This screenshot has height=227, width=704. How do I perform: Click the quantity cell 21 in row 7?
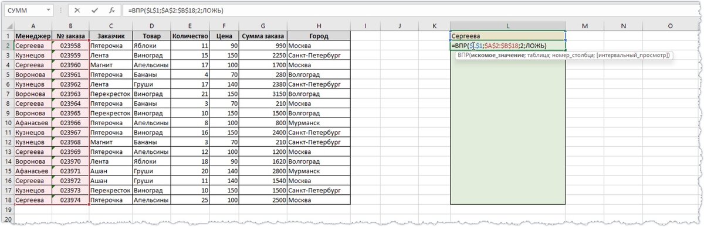191,94
